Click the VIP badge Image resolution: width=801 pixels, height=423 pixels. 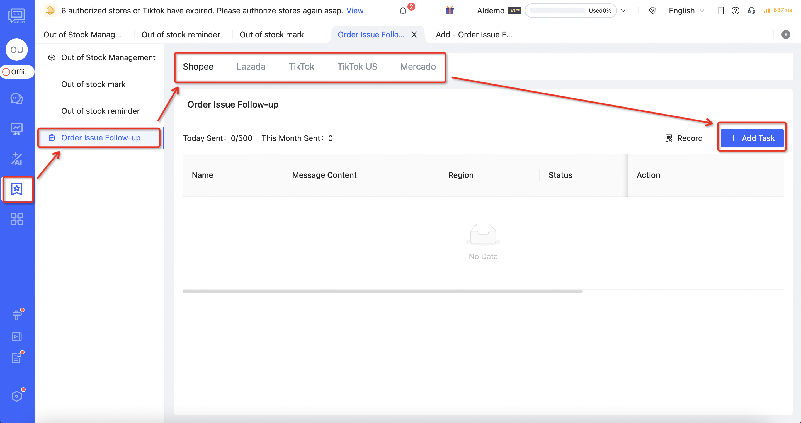(514, 11)
